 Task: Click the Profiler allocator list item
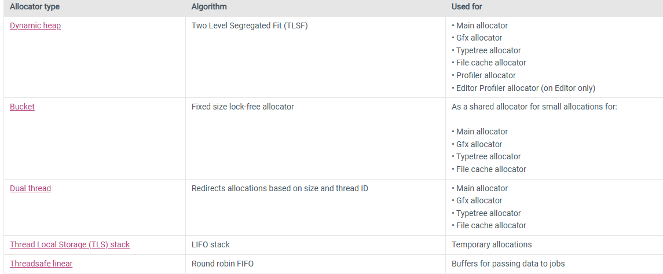point(486,75)
